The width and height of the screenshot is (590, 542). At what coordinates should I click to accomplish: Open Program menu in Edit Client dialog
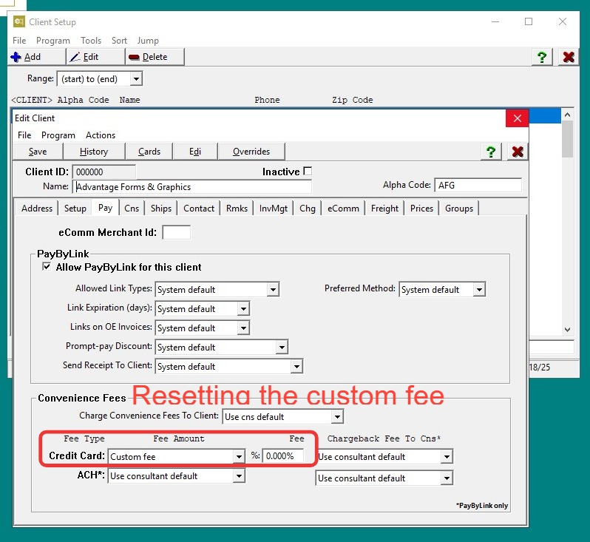click(58, 135)
